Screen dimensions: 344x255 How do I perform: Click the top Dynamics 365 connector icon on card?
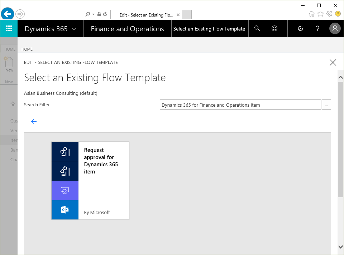(x=65, y=152)
